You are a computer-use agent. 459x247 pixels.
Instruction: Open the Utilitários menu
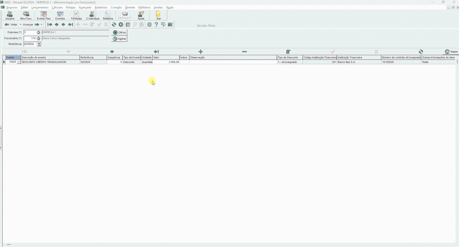144,7
